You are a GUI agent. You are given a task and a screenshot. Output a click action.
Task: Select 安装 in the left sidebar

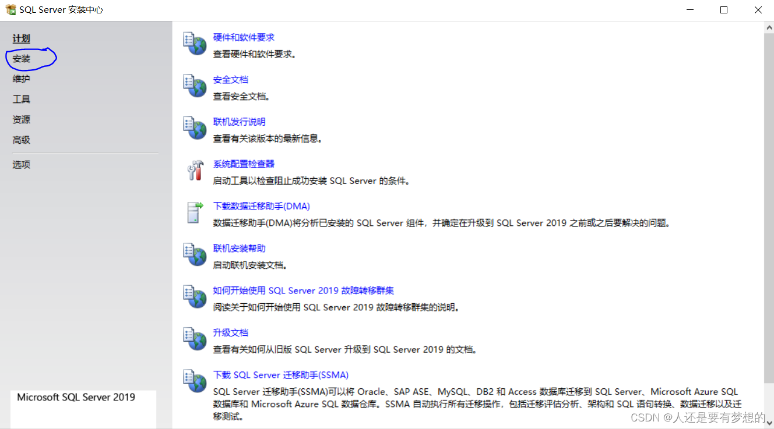click(x=22, y=58)
